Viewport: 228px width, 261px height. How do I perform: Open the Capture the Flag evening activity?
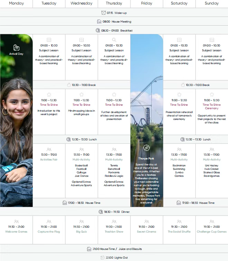pos(49,232)
